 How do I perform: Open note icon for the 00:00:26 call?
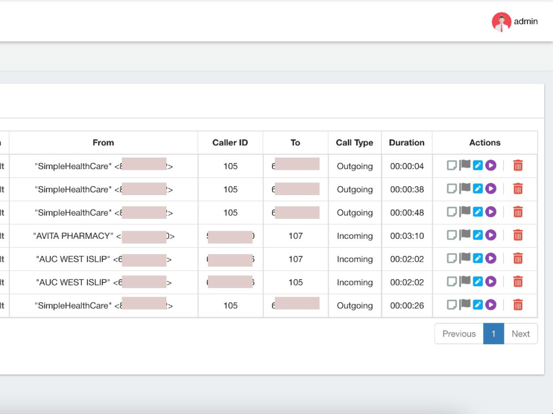[451, 305]
